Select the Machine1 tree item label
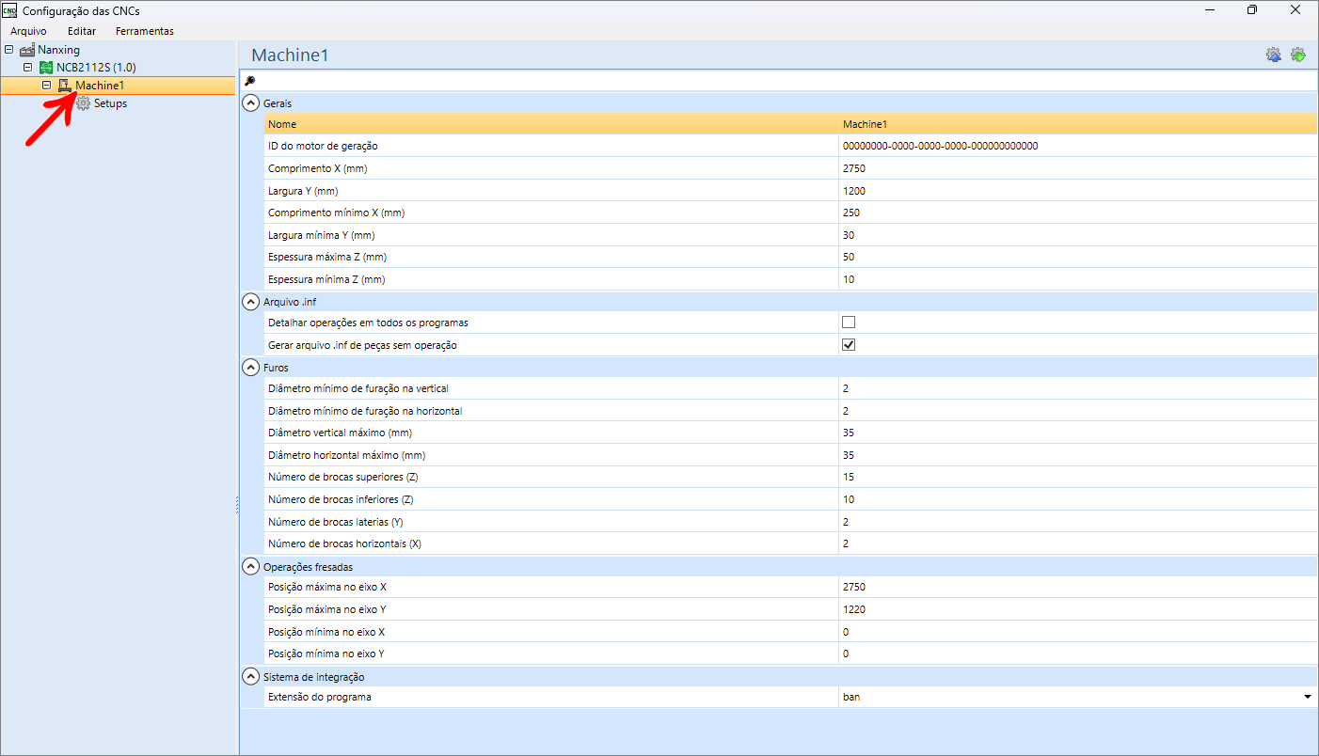 click(100, 86)
